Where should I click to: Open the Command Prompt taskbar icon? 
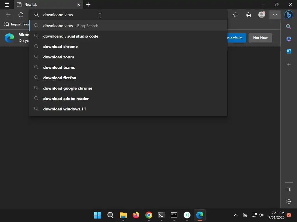tap(174, 215)
